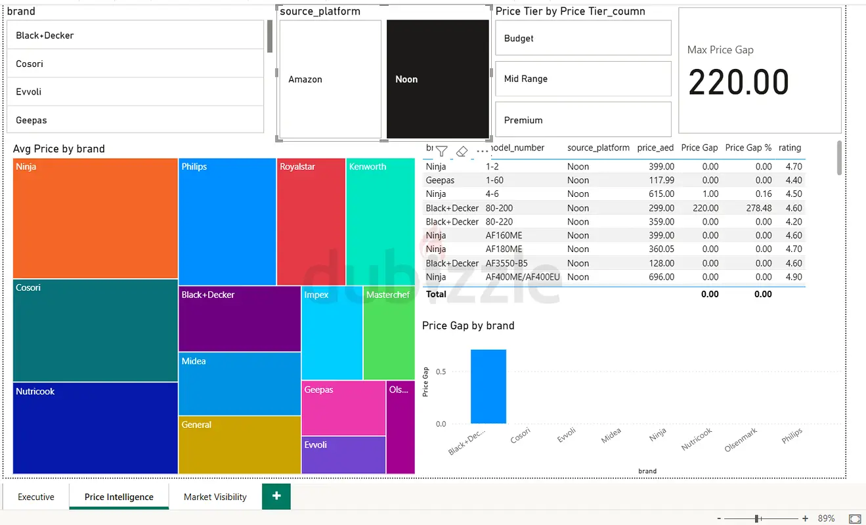
Task: Switch to the Executive page tab
Action: click(36, 497)
